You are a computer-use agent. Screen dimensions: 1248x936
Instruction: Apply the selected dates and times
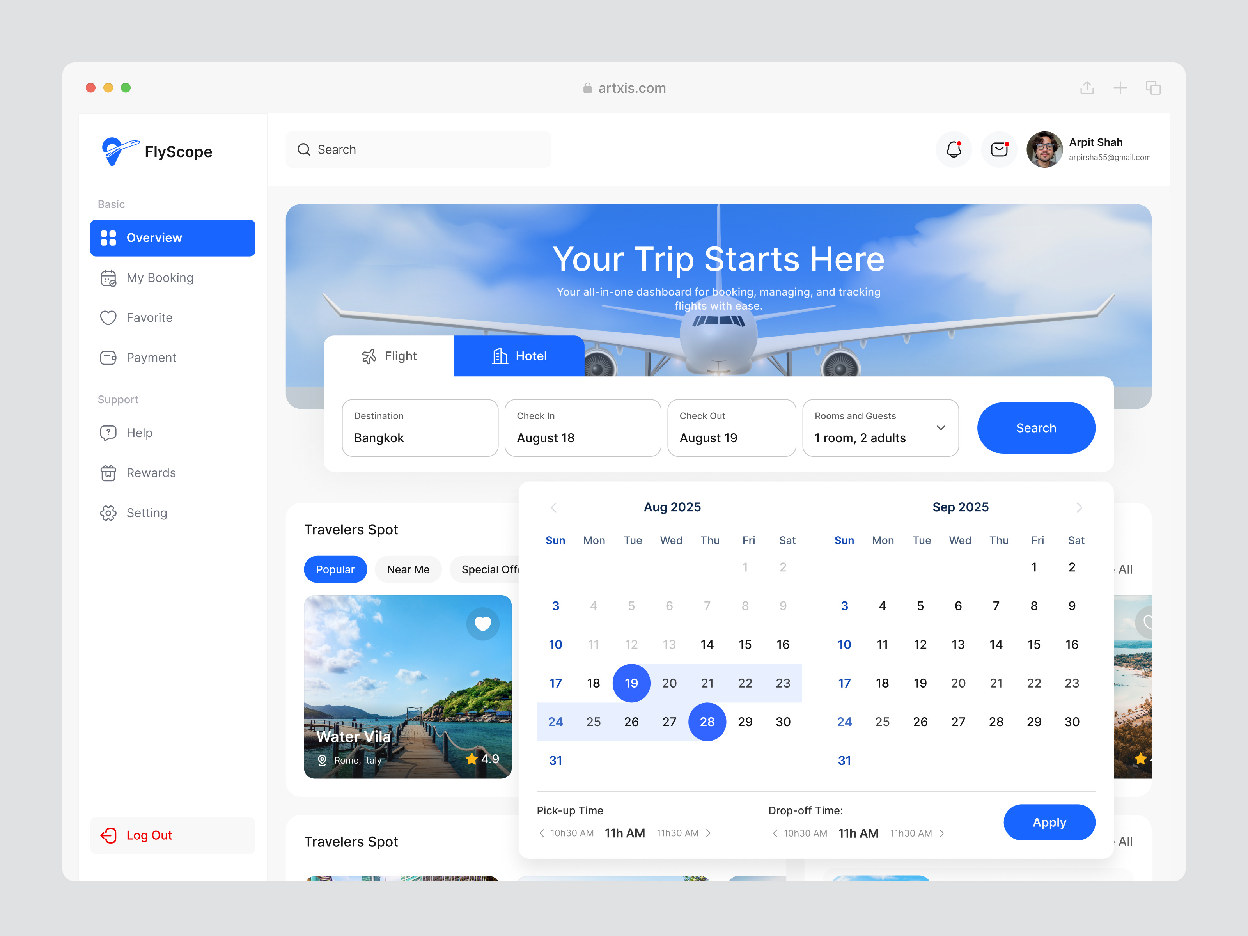[1049, 822]
